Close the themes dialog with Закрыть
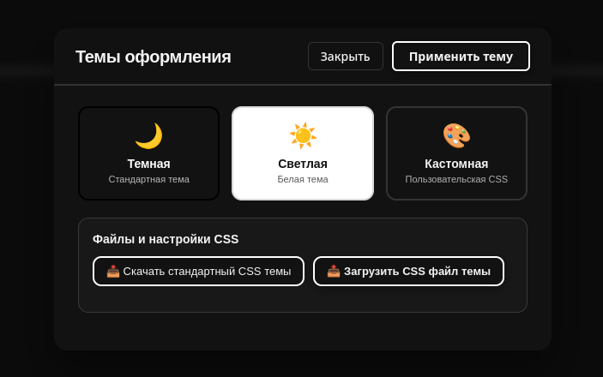 tap(346, 57)
